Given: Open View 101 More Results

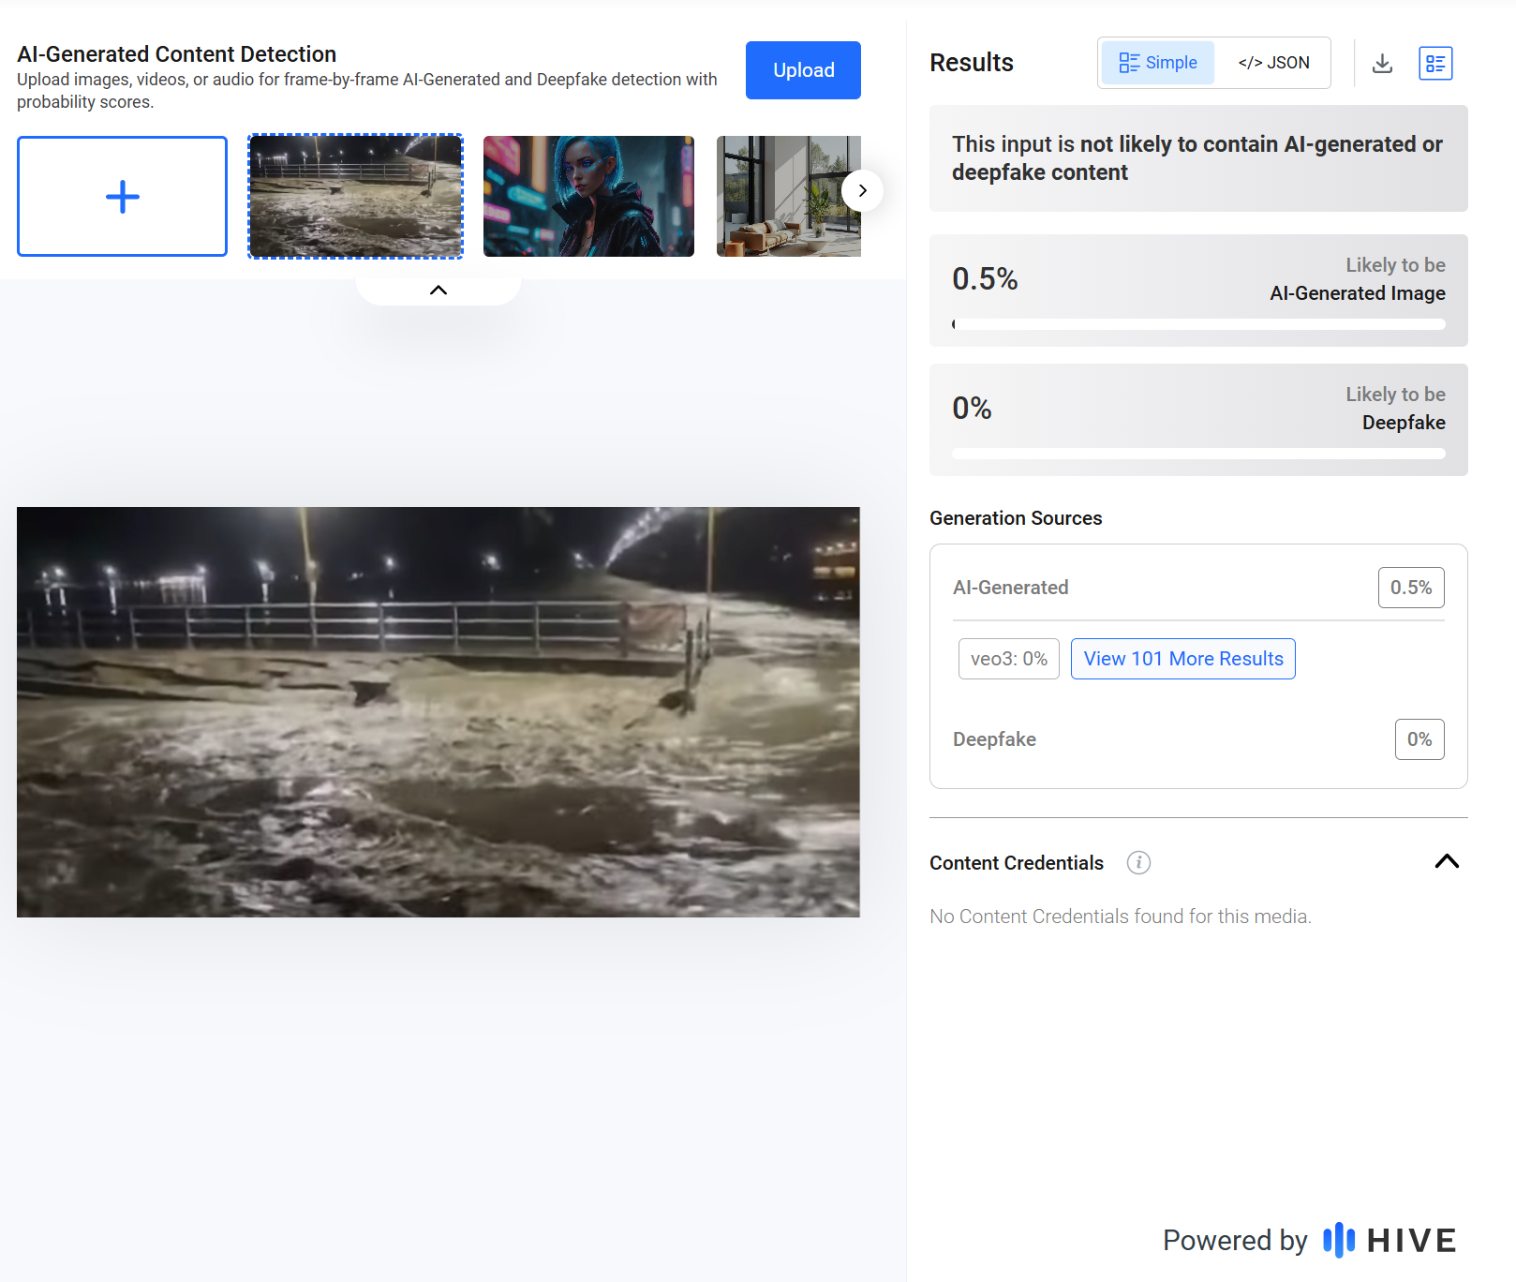Looking at the screenshot, I should click(1183, 659).
